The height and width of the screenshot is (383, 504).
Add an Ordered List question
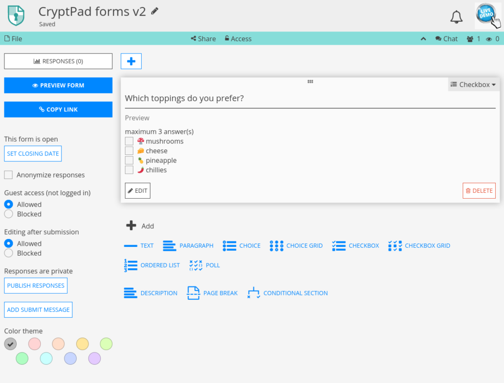click(x=152, y=265)
